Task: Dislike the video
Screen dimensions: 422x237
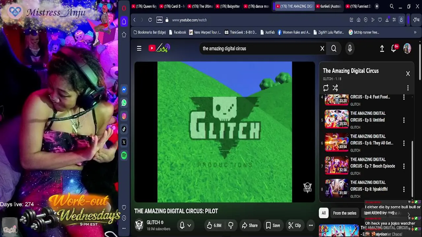Action: tap(231, 225)
